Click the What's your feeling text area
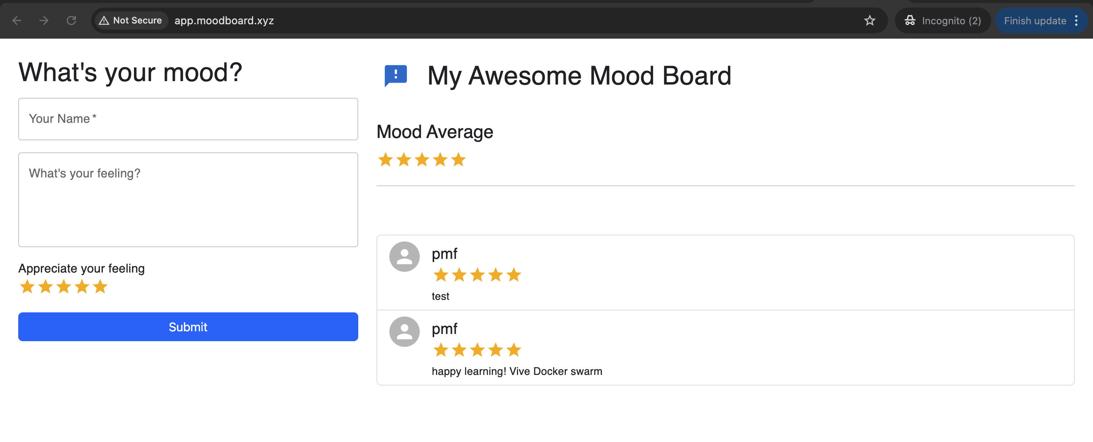 point(188,200)
